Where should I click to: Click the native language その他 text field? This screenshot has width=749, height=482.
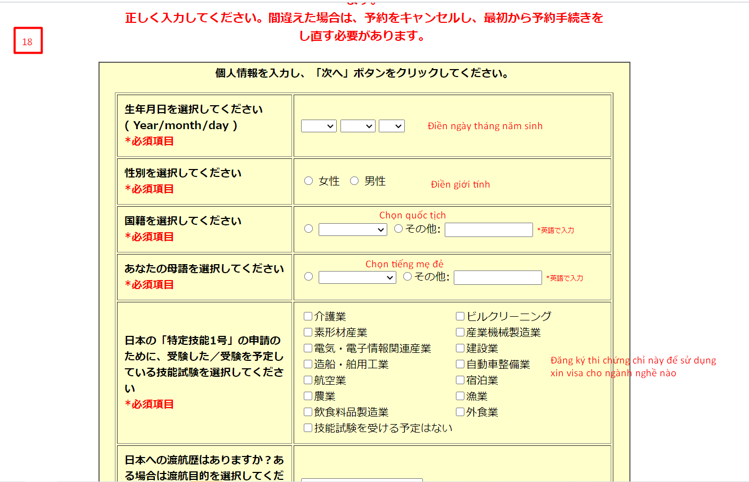pos(497,277)
